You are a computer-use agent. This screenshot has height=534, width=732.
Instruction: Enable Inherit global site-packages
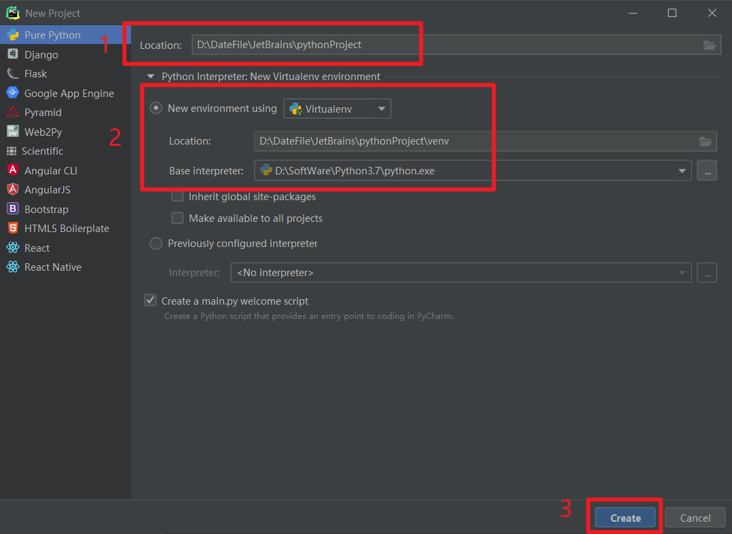(x=177, y=196)
